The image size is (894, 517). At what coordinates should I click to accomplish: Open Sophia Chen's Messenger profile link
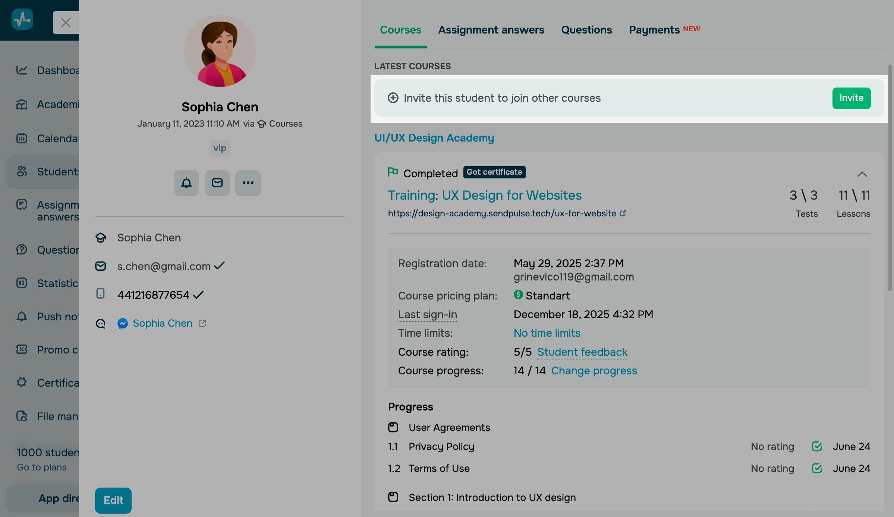tap(162, 323)
